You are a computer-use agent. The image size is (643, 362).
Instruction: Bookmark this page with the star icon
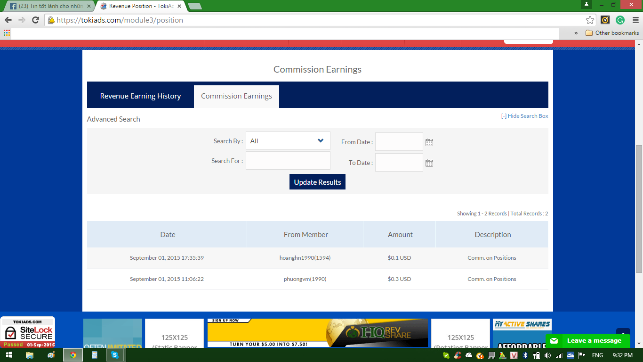pos(590,20)
